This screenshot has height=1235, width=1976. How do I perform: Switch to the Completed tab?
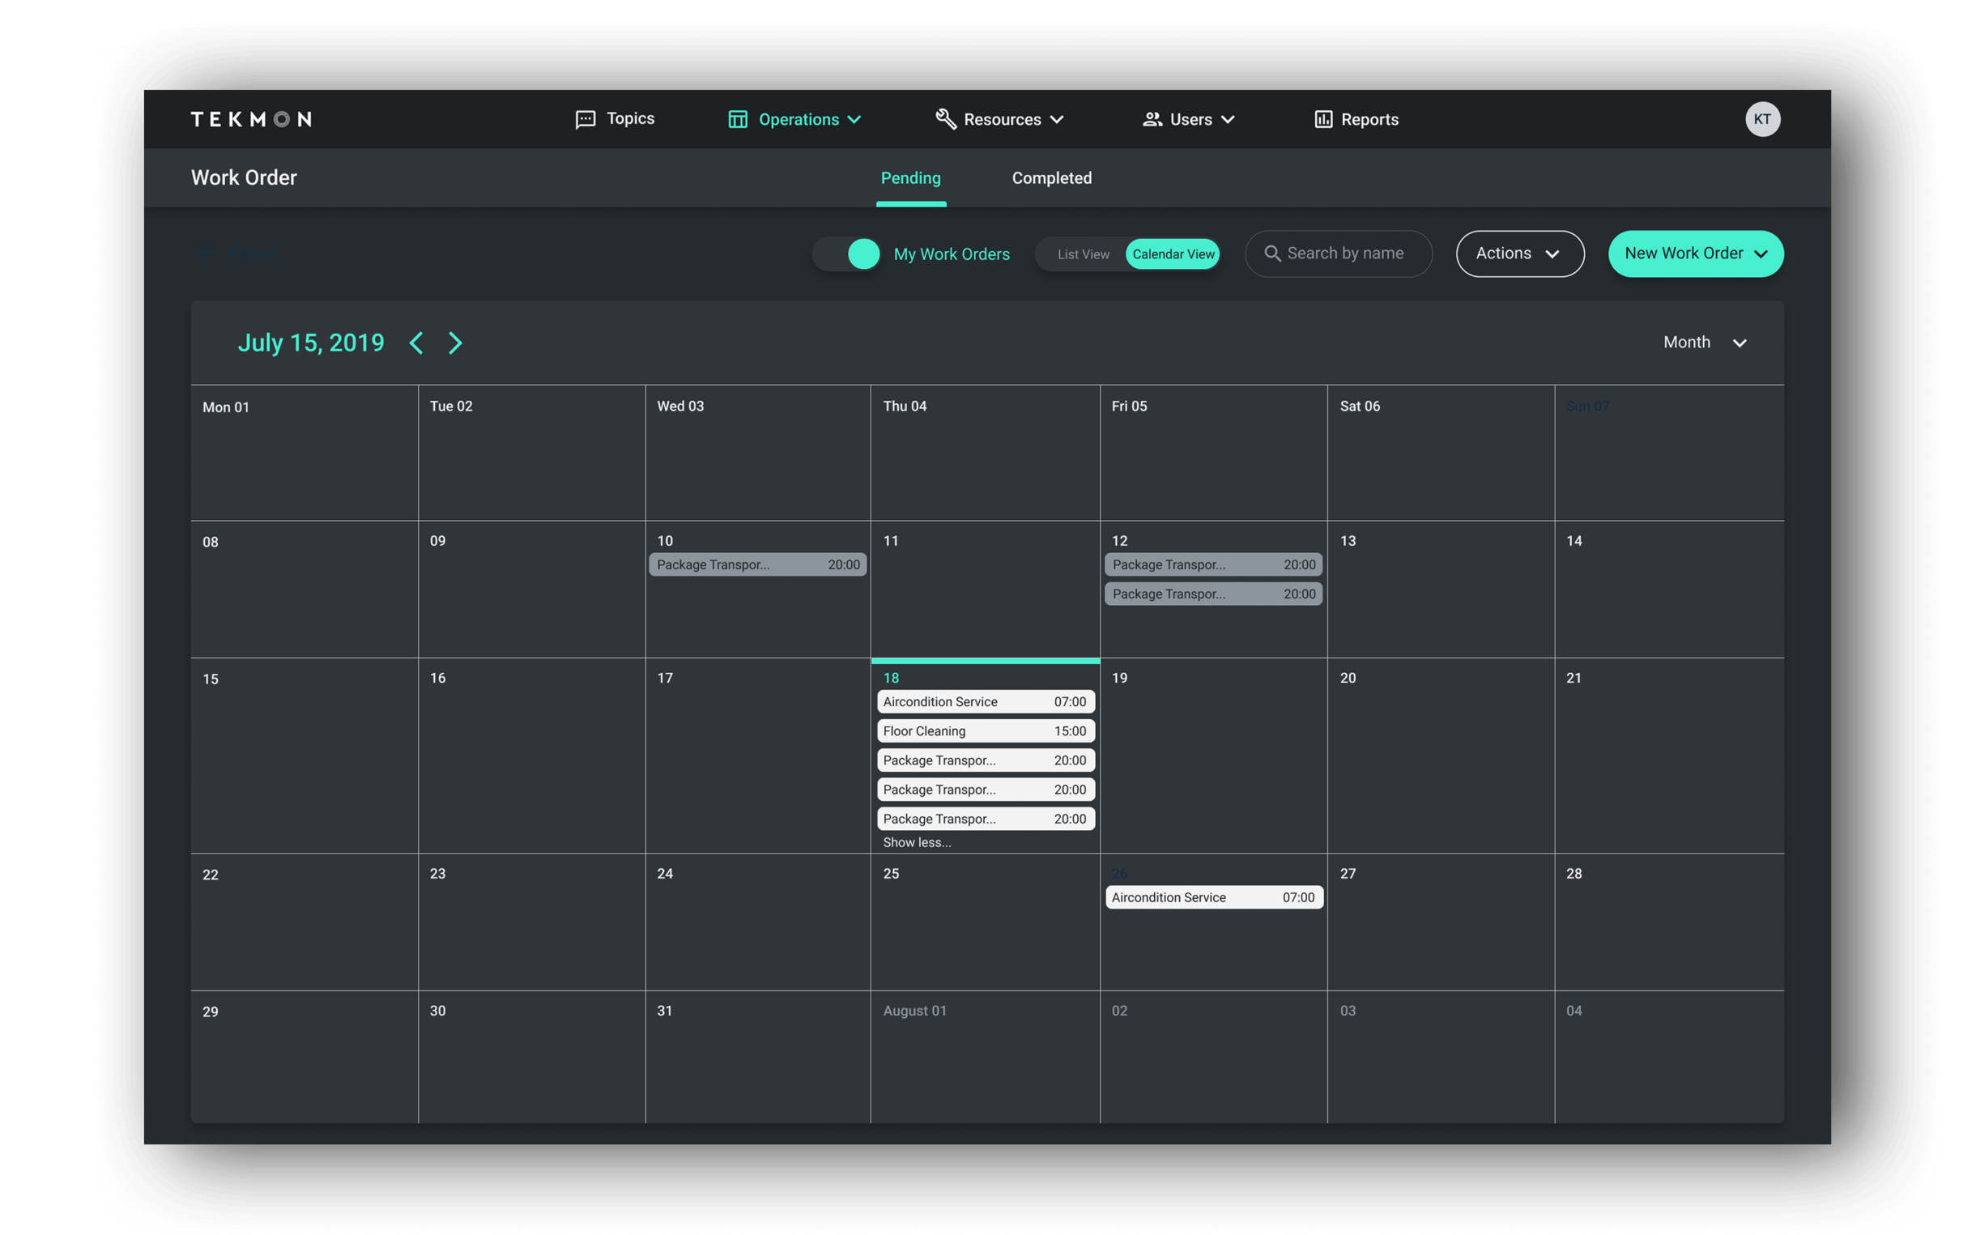(x=1052, y=178)
